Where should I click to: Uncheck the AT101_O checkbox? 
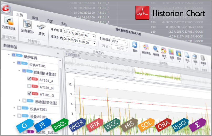[x=29, y=93]
